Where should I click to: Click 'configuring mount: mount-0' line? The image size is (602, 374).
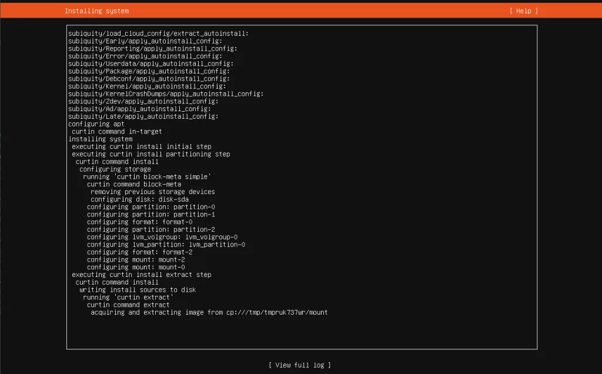136,267
